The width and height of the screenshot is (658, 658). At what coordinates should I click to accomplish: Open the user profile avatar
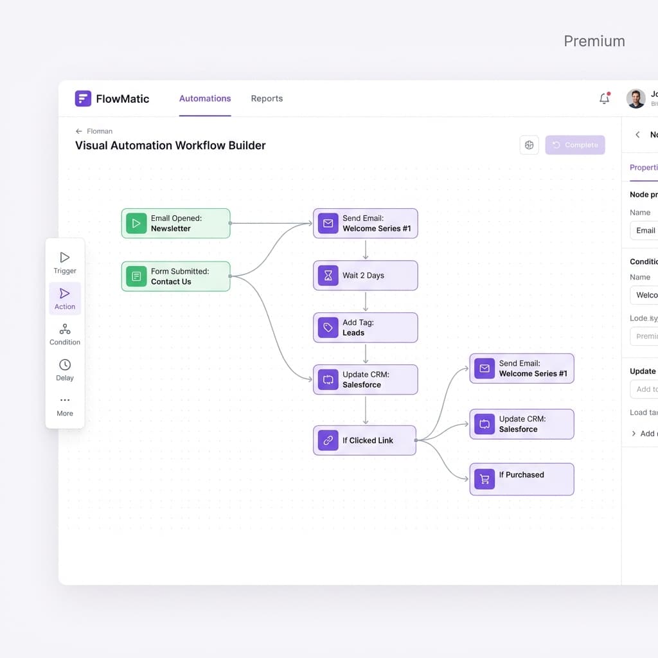pyautogui.click(x=636, y=98)
